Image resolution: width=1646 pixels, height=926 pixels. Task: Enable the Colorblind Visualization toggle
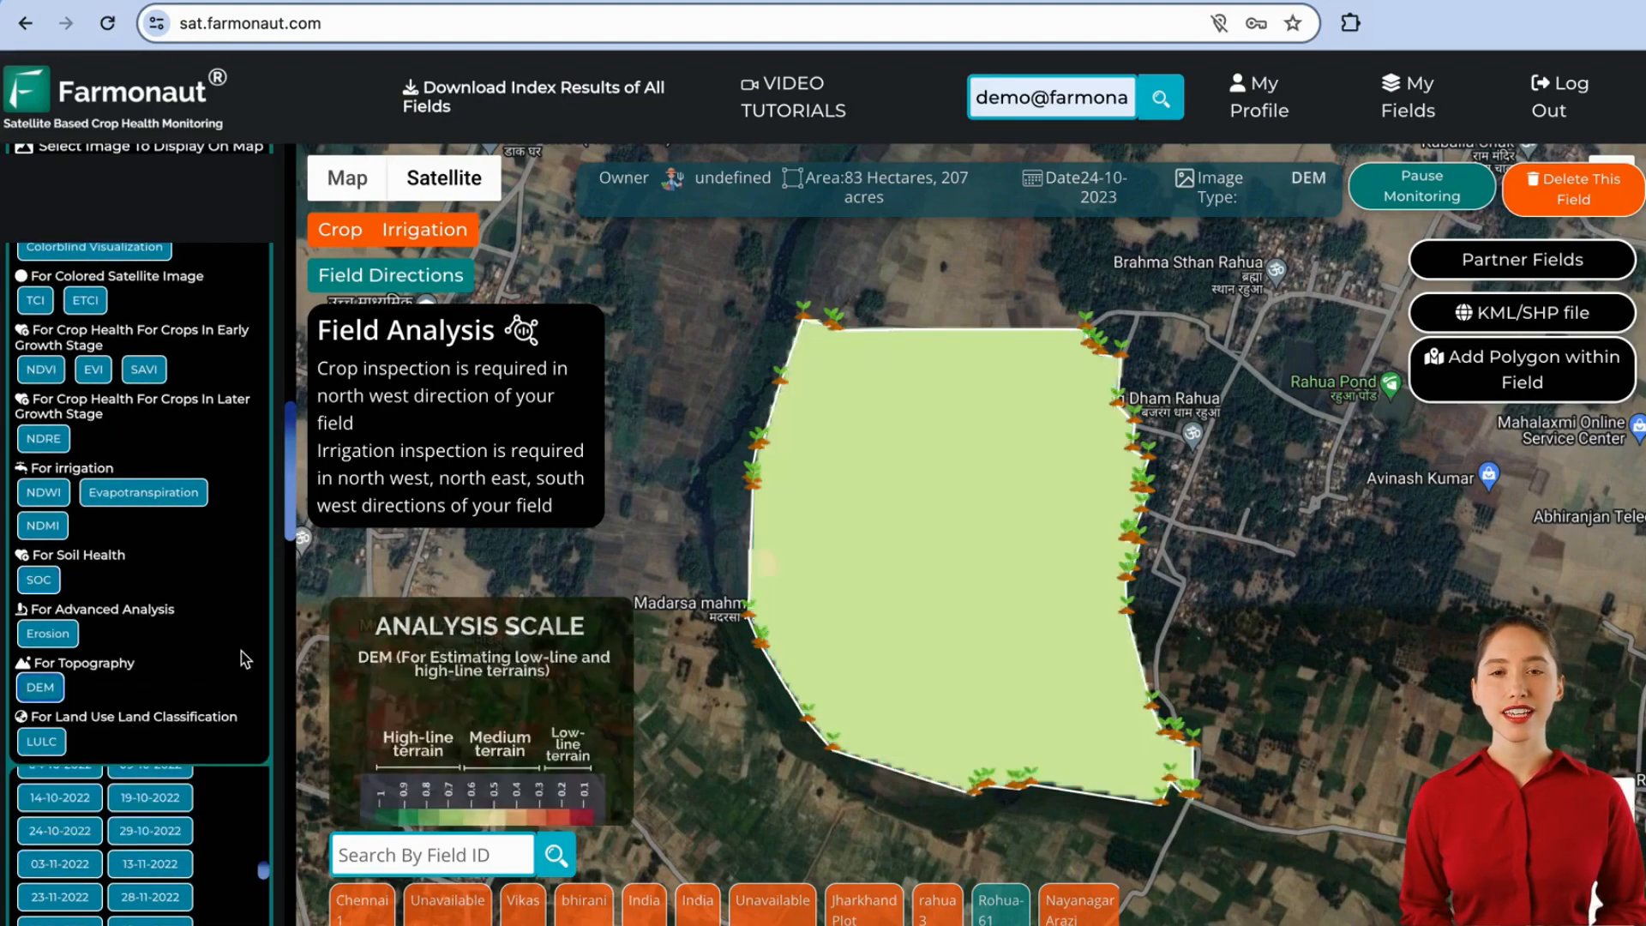(93, 245)
